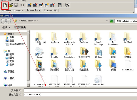Open the 保存类型 All Files combo box

click(x=80, y=95)
